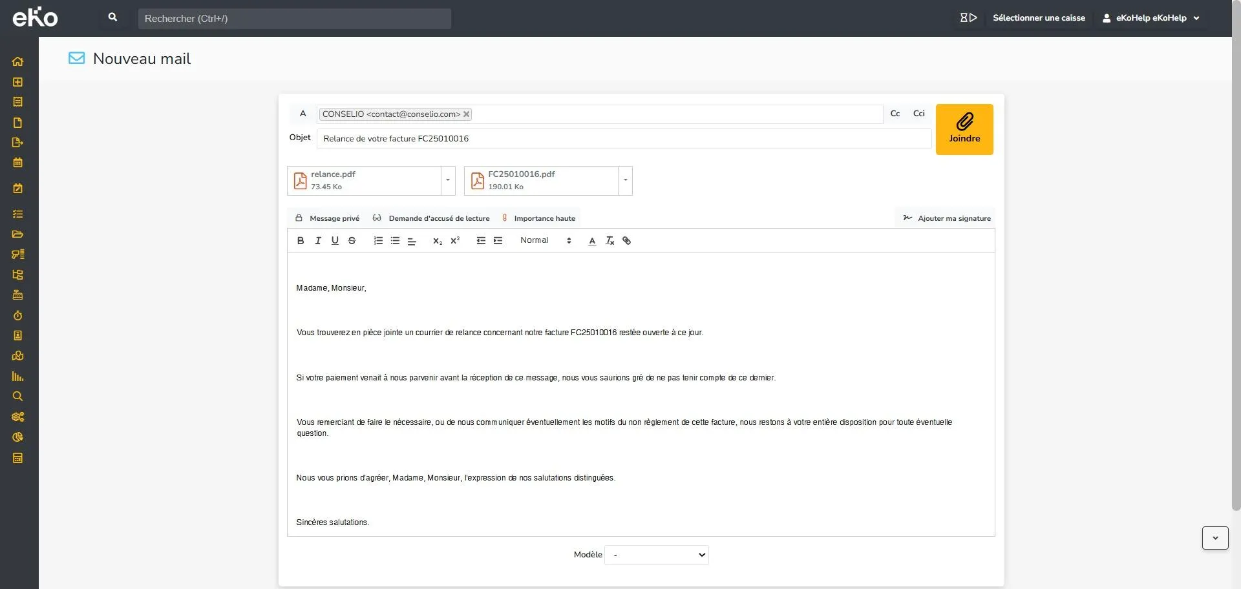The height and width of the screenshot is (589, 1241).
Task: Open the home icon in sidebar
Action: click(17, 62)
